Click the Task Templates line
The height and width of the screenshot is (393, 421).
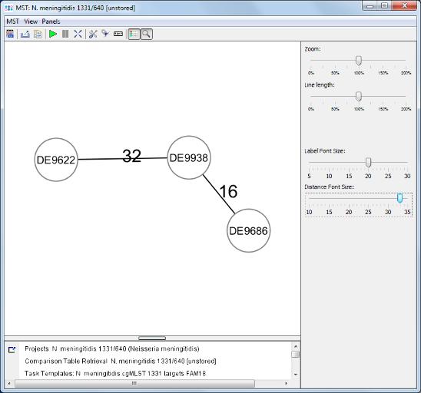pos(115,373)
